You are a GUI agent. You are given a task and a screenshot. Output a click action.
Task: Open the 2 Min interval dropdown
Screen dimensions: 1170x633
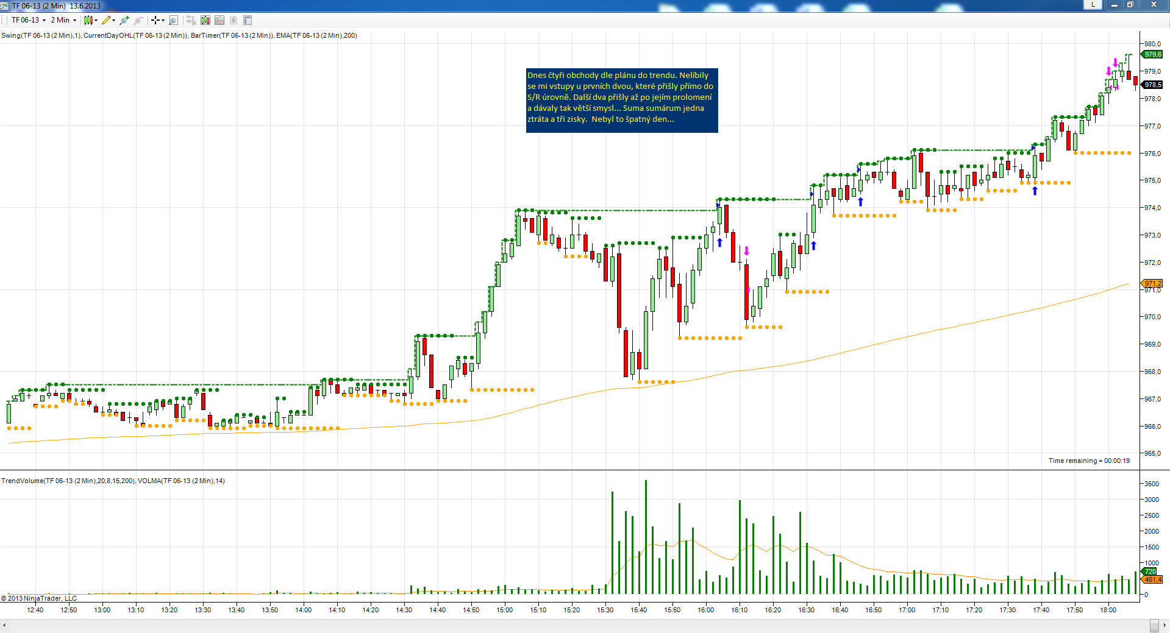63,20
